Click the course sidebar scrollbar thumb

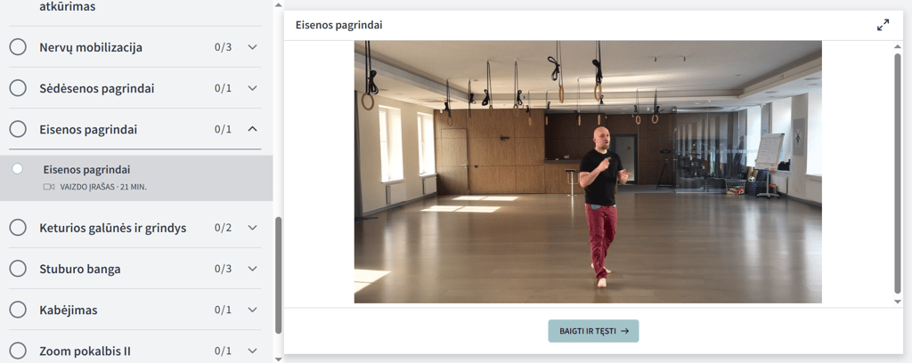click(x=278, y=275)
